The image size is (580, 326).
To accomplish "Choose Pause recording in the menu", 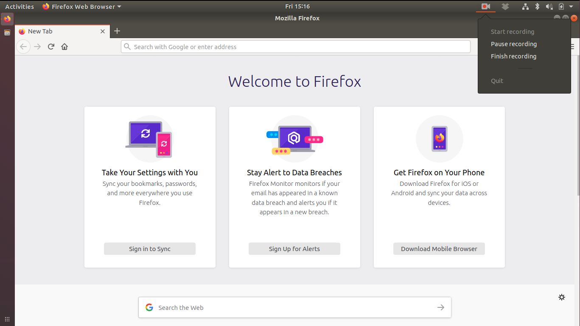I will pos(514,44).
